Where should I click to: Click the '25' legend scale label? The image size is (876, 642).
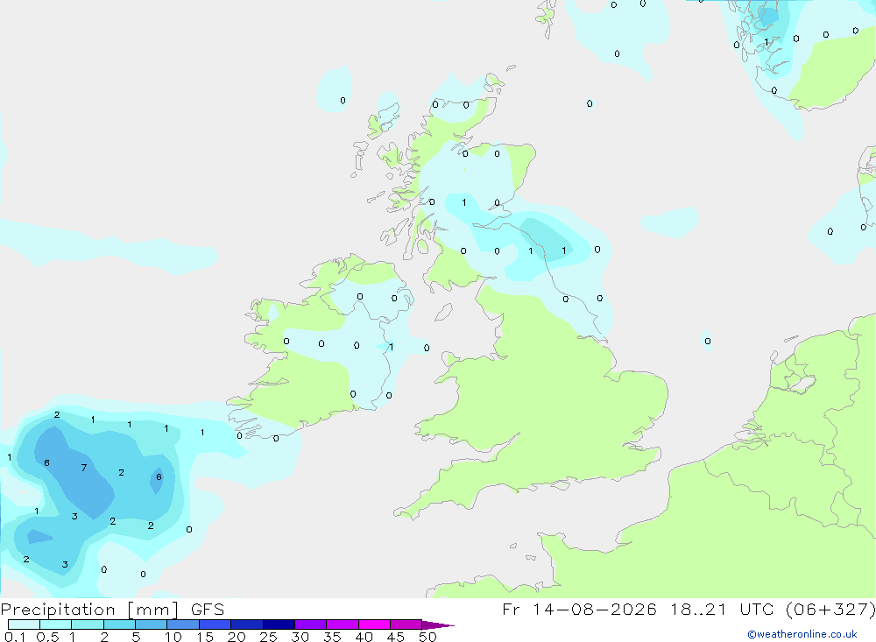tap(268, 637)
